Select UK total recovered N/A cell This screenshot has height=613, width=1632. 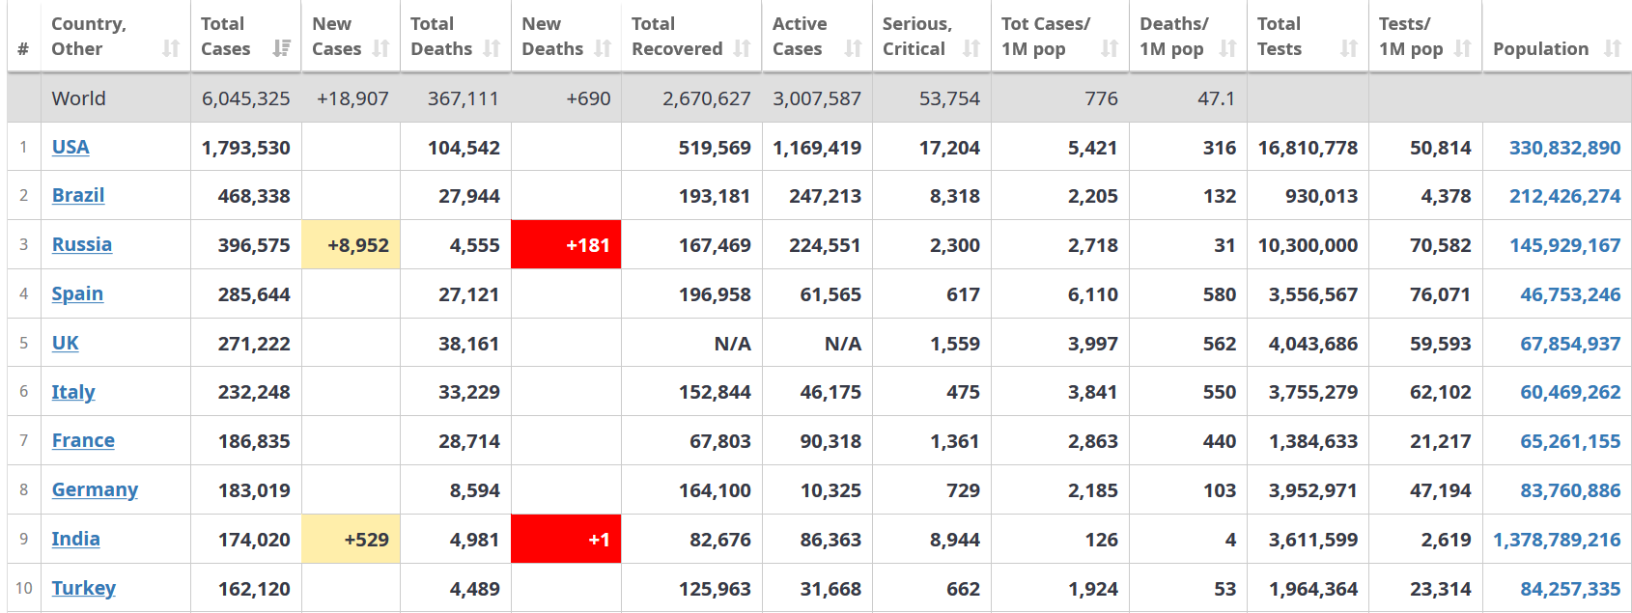(x=733, y=344)
